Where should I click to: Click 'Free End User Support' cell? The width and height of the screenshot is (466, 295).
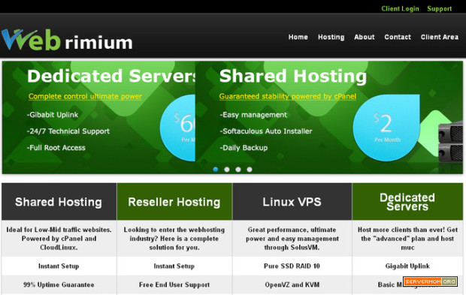coord(174,284)
